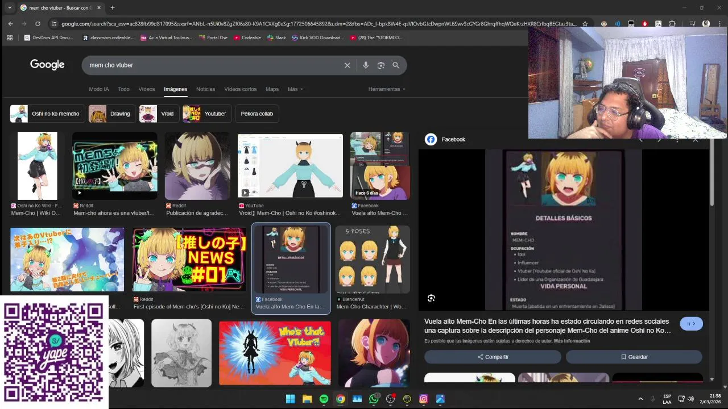Click the address bar URL
Screen dimensions: 728x409
[318, 24]
